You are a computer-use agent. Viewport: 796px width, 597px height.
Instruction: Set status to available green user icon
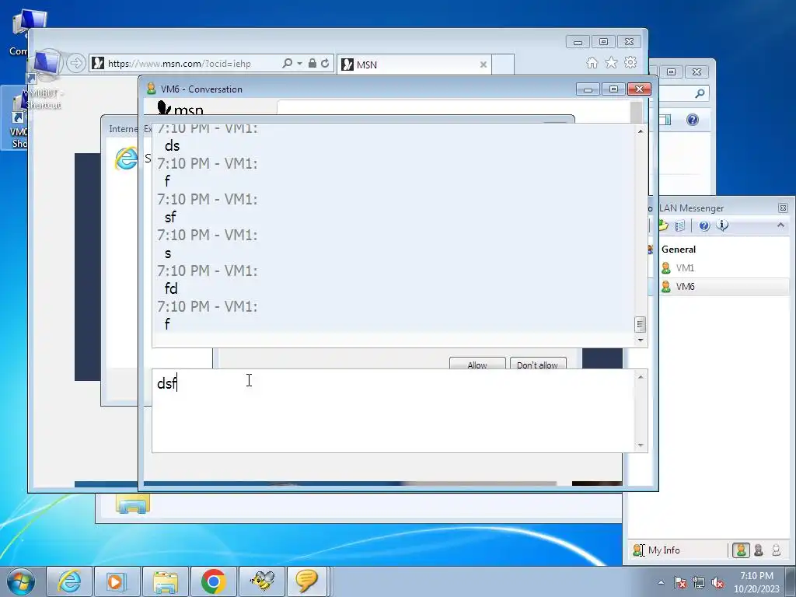pos(741,550)
